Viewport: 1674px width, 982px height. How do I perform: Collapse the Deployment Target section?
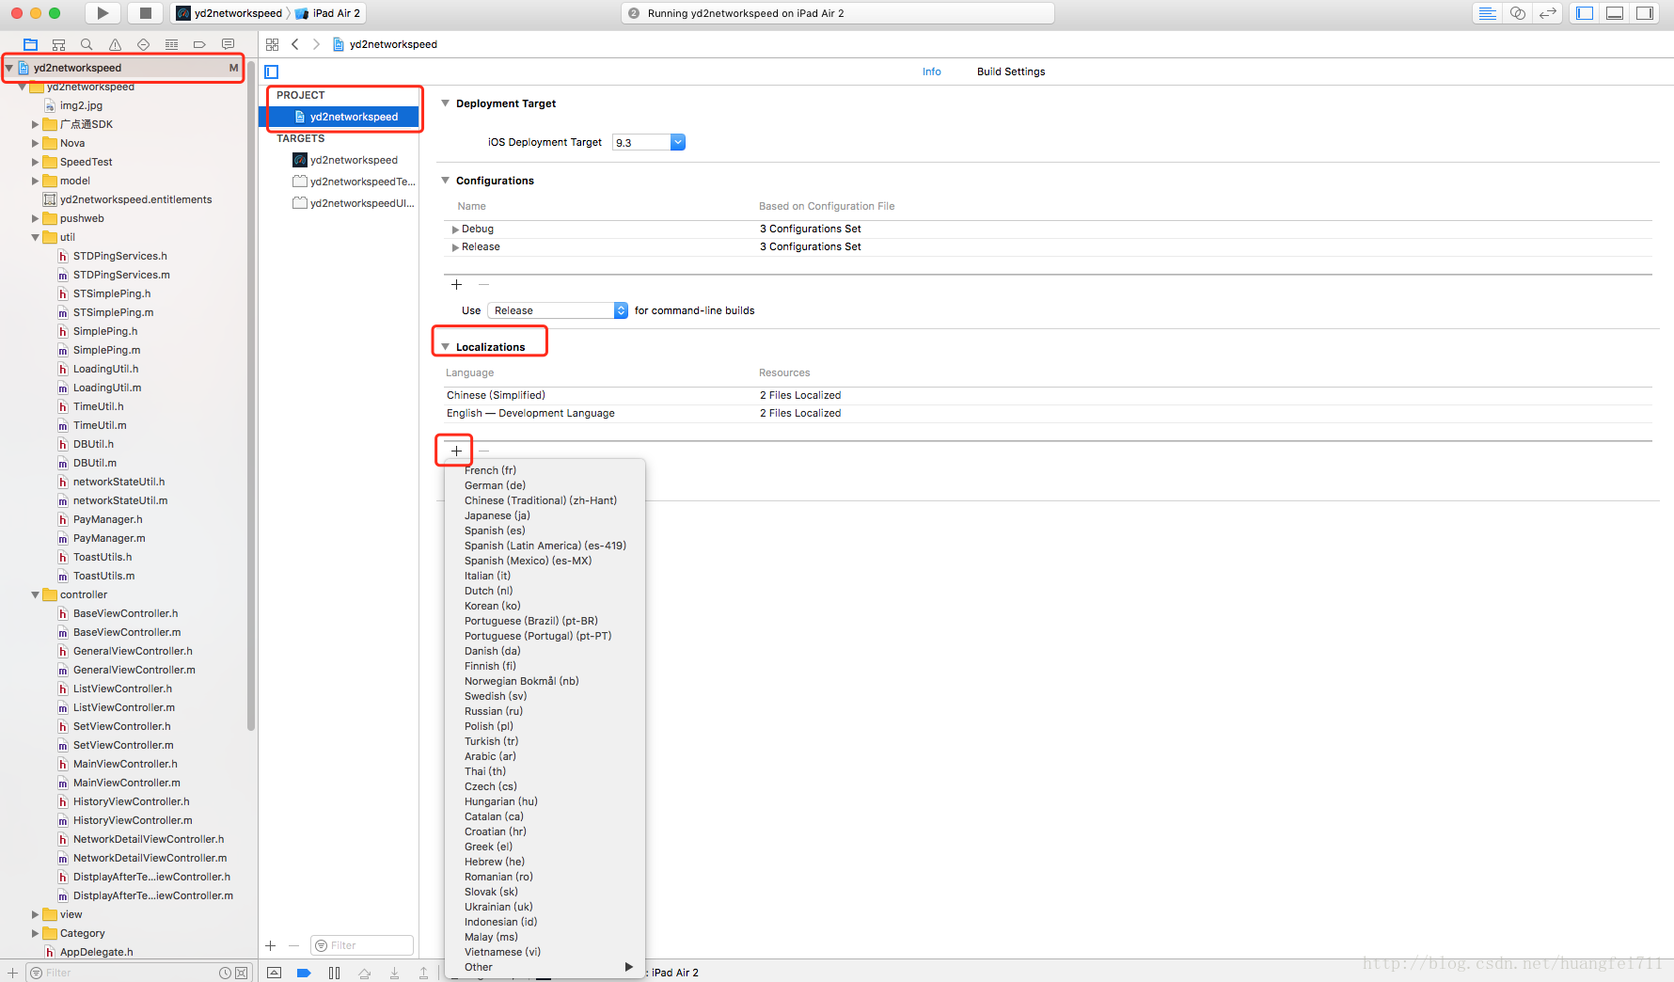(x=446, y=103)
